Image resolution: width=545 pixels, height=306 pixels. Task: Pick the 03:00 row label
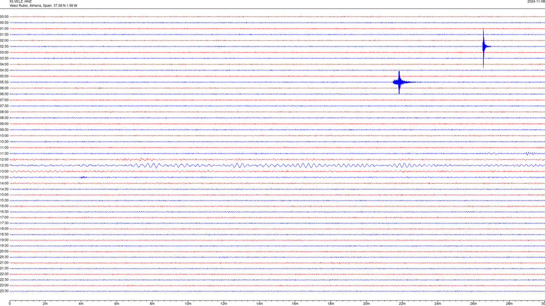click(4, 52)
